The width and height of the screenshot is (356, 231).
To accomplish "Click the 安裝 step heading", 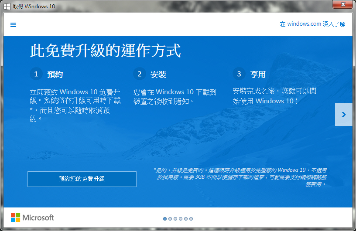I will coord(158,75).
